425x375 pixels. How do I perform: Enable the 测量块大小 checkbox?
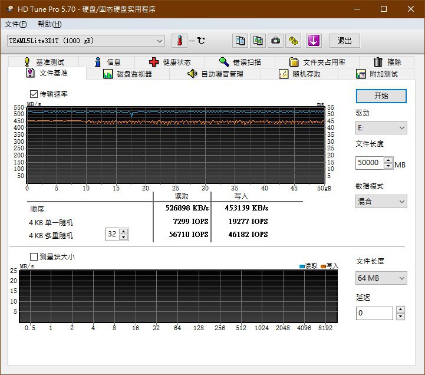point(34,256)
